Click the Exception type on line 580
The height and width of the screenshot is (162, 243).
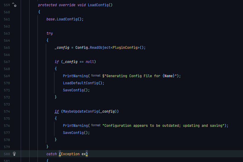pos(70,154)
